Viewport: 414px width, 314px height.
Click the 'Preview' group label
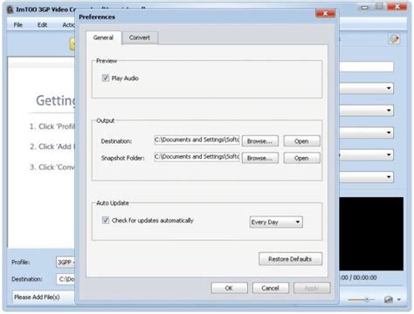click(107, 61)
